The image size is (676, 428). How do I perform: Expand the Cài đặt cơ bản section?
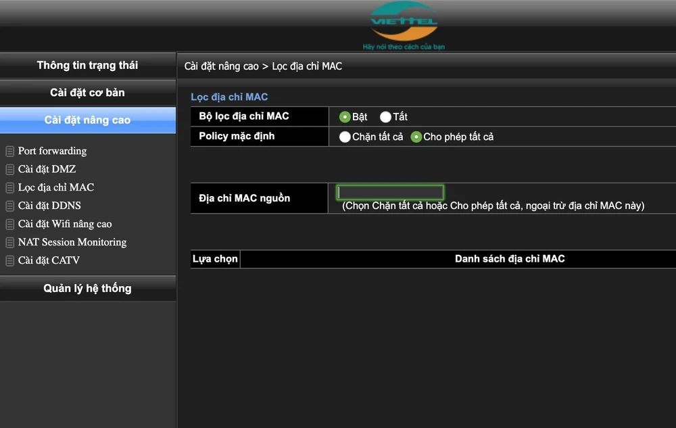(87, 93)
